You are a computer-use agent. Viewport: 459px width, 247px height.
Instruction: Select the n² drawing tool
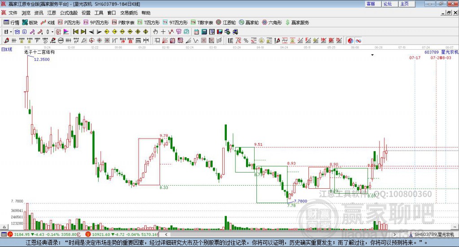coord(76,41)
